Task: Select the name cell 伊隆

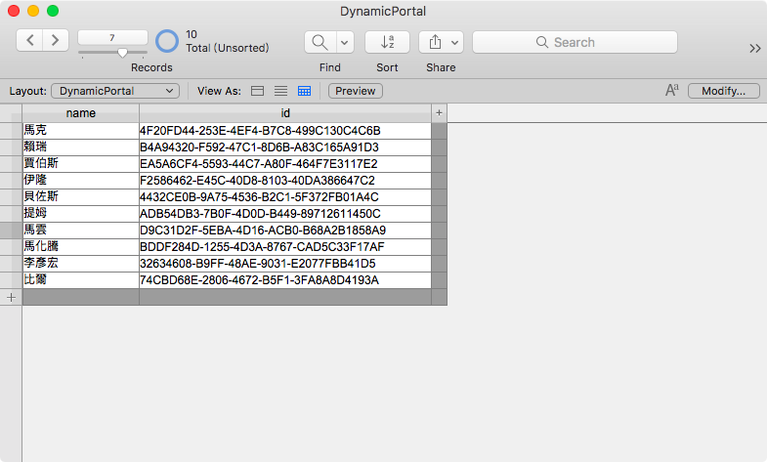Action: coord(81,181)
